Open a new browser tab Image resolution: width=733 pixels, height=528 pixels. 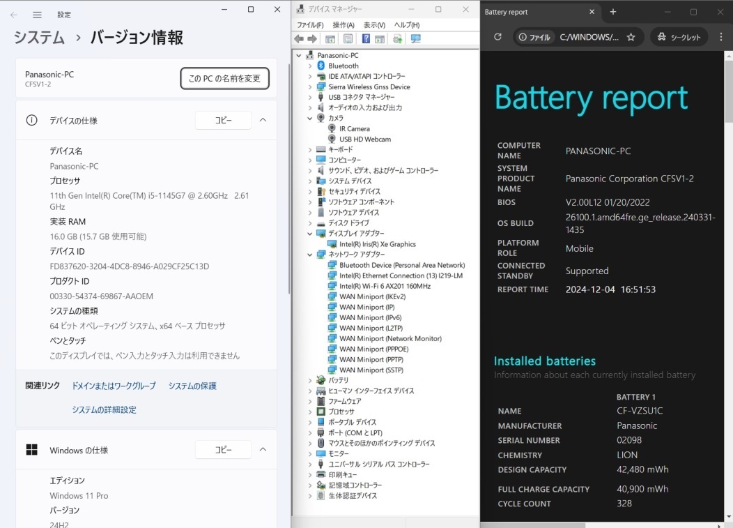pos(613,12)
